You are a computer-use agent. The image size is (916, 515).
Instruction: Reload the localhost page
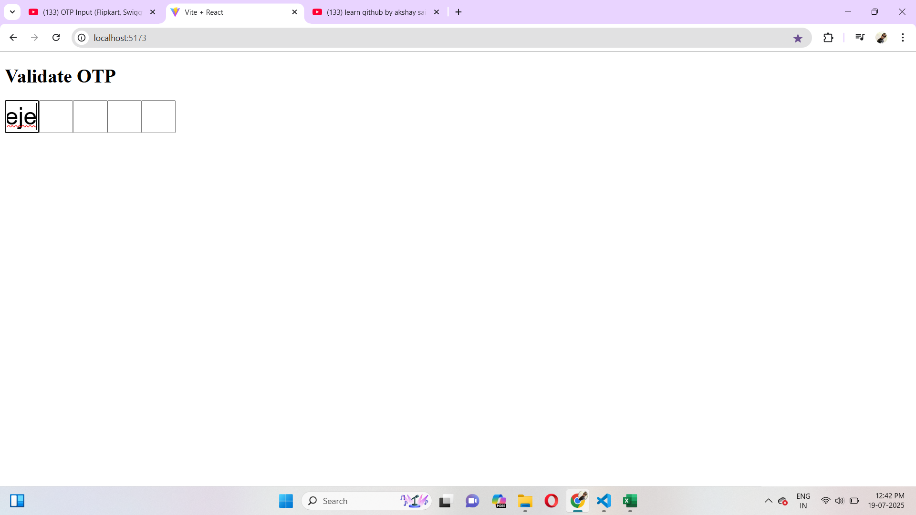[x=56, y=38]
